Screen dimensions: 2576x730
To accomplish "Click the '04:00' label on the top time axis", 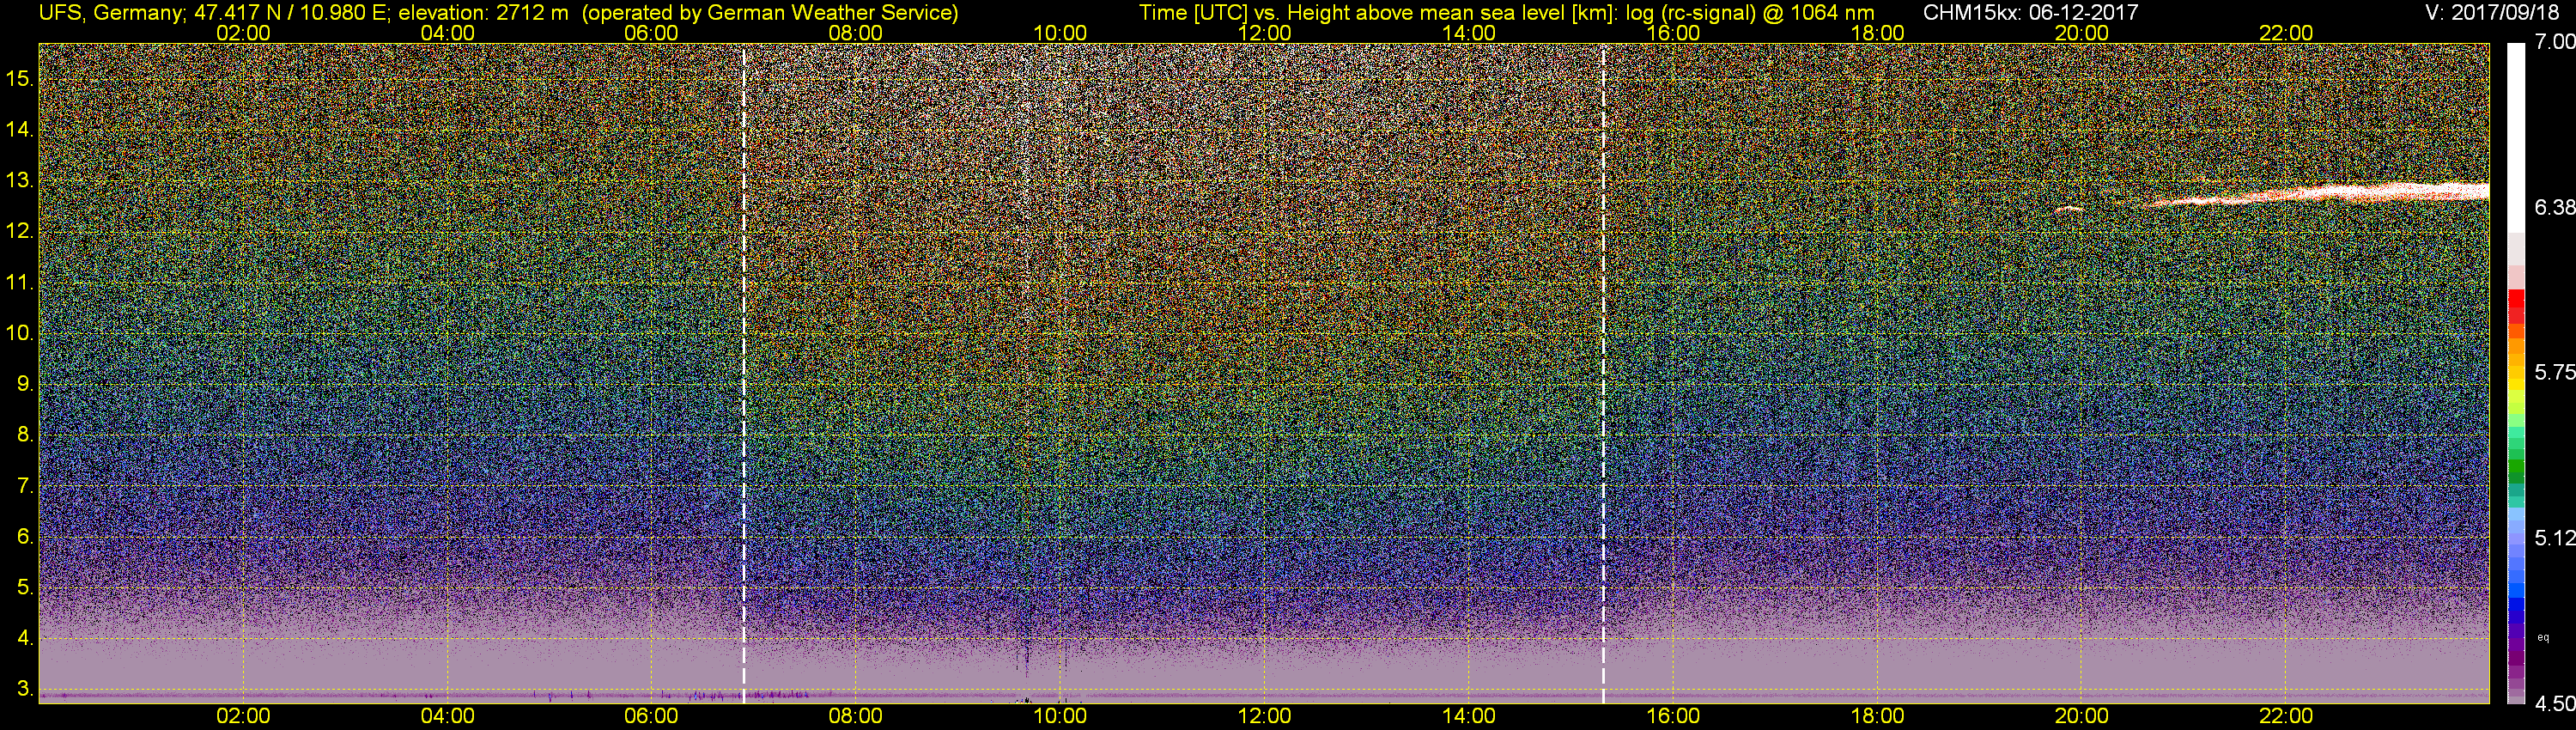I will pos(447,33).
